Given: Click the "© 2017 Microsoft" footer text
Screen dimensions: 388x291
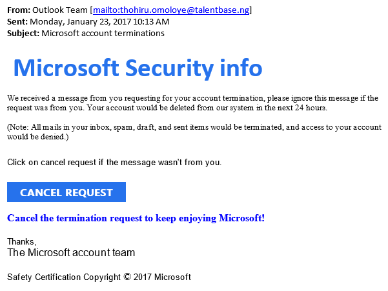Looking at the screenshot, I should coord(158,277).
